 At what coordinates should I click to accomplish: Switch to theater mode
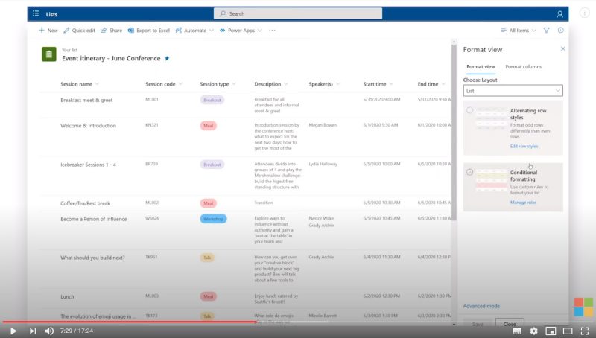(x=568, y=331)
